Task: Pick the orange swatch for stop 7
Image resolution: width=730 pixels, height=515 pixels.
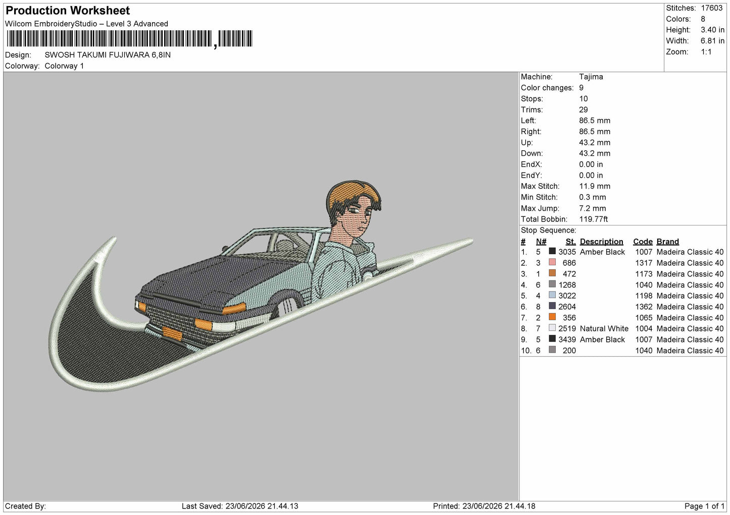Action: pyautogui.click(x=552, y=317)
